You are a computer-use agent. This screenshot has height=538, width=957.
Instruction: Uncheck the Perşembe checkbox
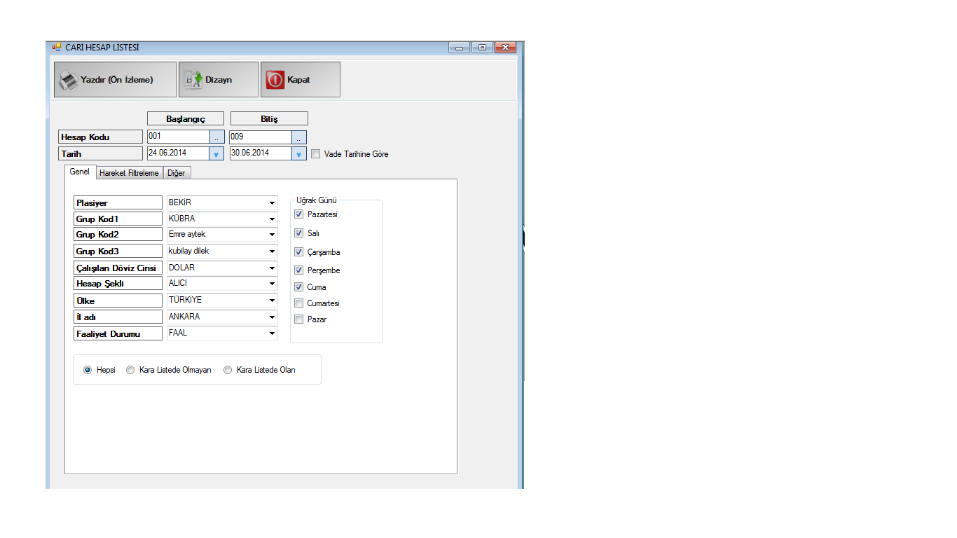click(x=299, y=270)
